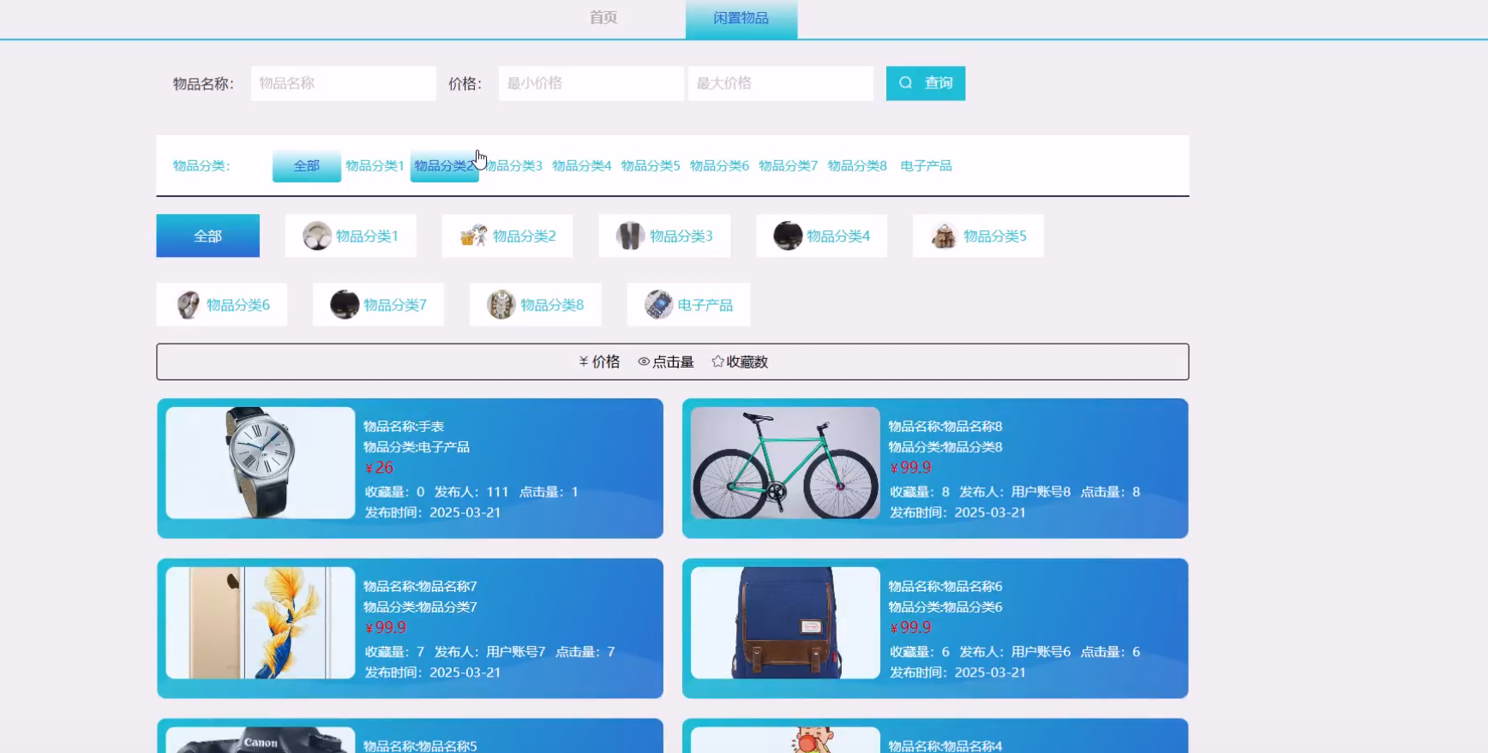Click the ¥ icon beside 价格
This screenshot has width=1488, height=753.
584,362
